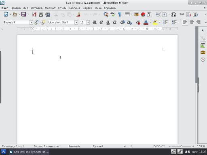Open the bullet list style dropdown arrow

point(170,22)
